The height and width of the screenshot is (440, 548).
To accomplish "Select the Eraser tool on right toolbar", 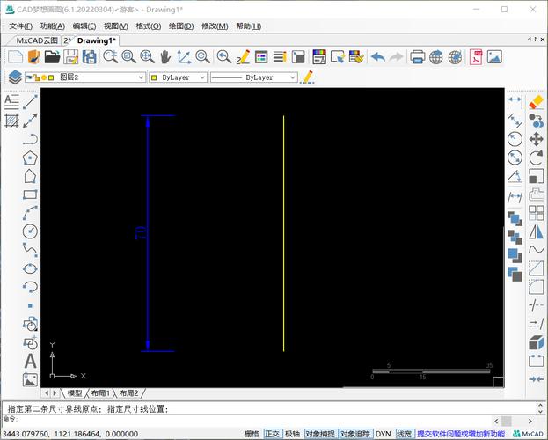I will point(535,101).
